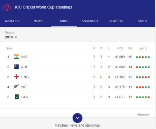Viewport: 156px width, 129px height.
Task: Open the NEWS tab
Action: [38, 21]
